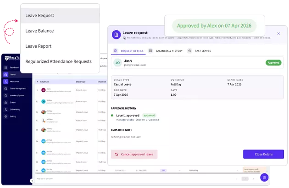Click the Close Details button

263,154
